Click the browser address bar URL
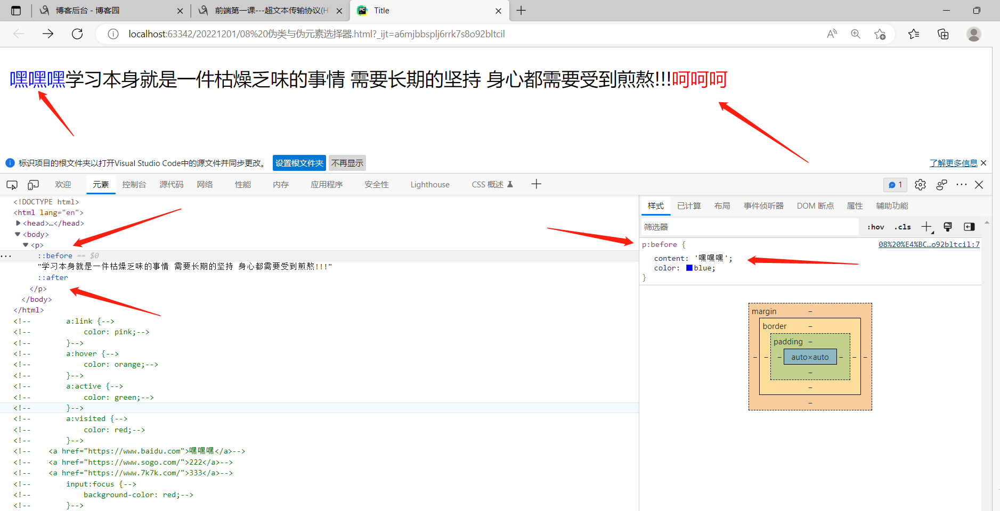This screenshot has width=1000, height=511. point(316,34)
